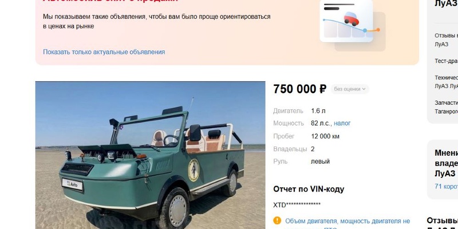Click 'Показать только актуальные объявления' link
The image size is (458, 229).
(104, 52)
